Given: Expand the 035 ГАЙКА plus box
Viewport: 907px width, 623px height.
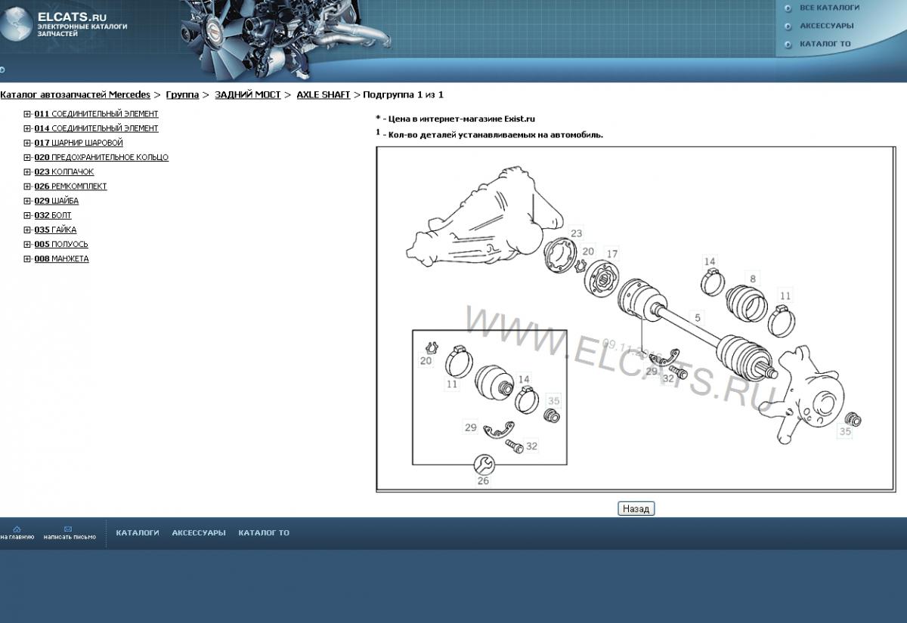Looking at the screenshot, I should (x=27, y=230).
